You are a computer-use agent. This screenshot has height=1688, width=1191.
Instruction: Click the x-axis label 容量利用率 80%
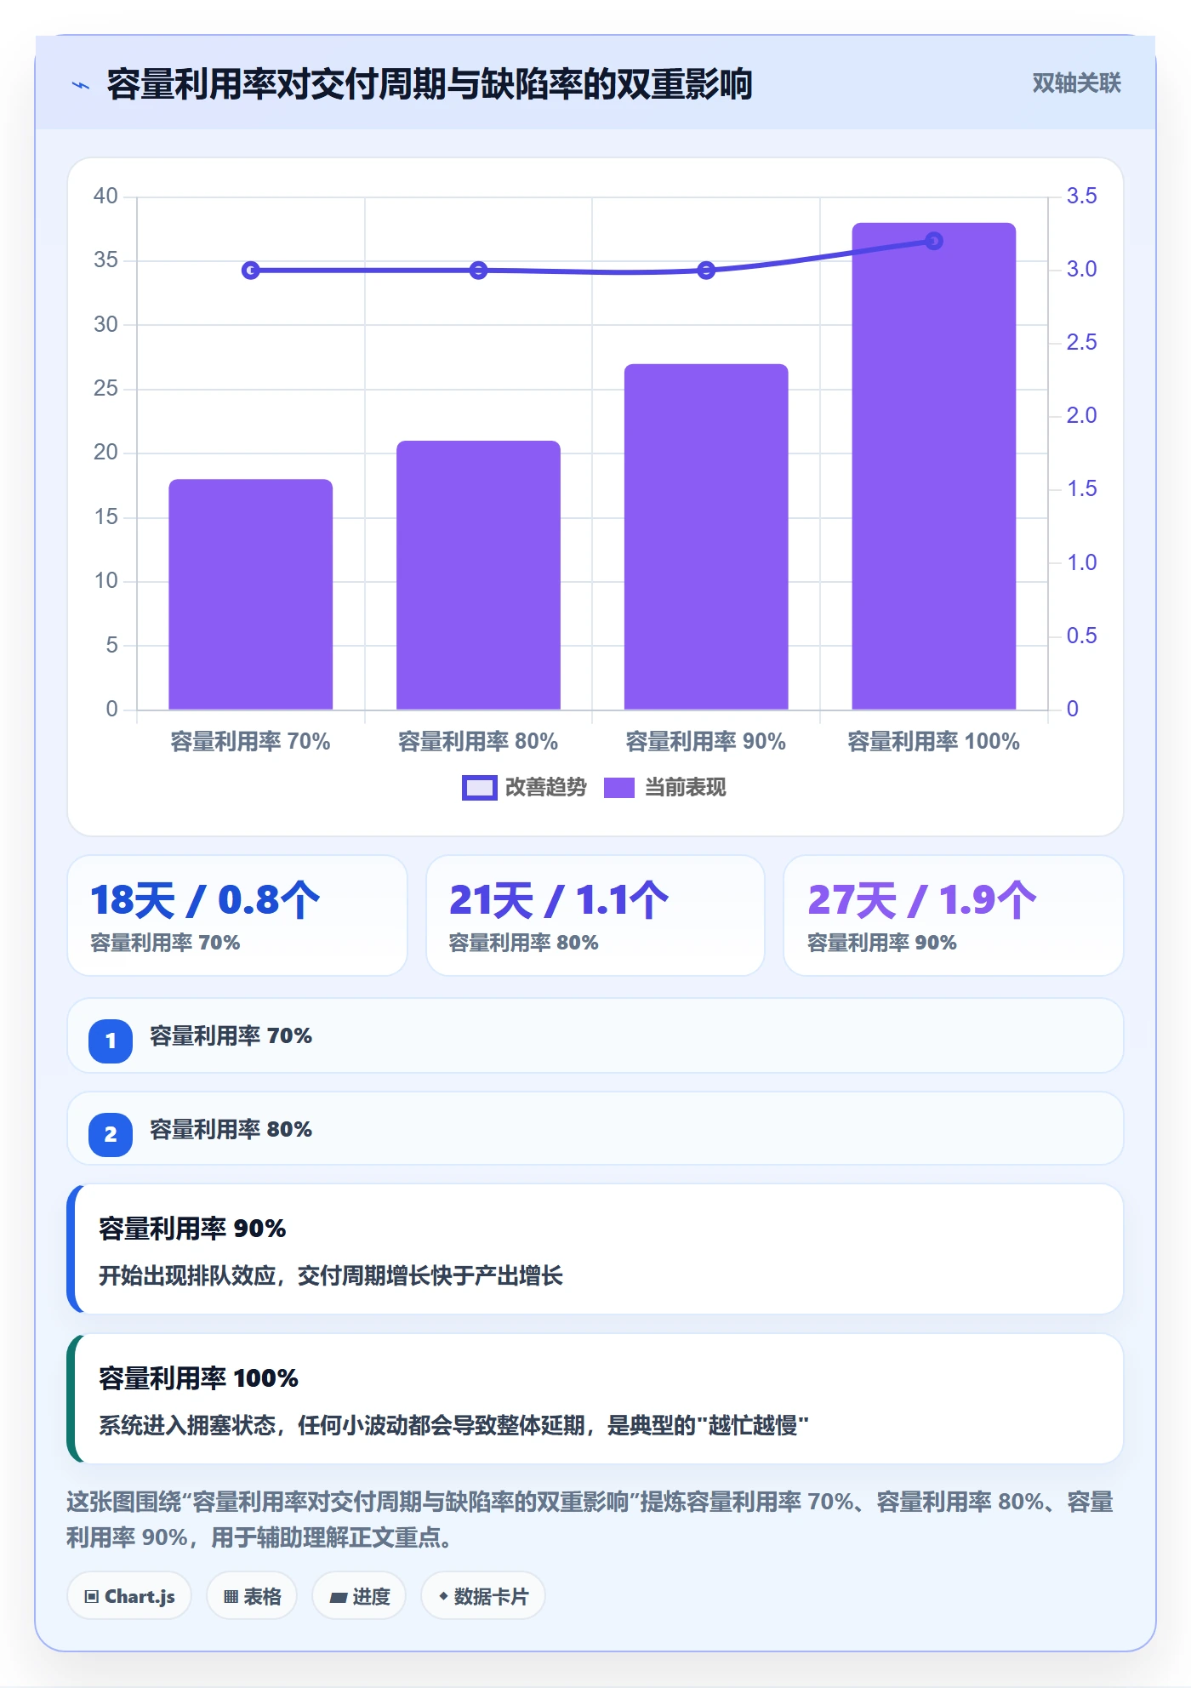pos(478,742)
